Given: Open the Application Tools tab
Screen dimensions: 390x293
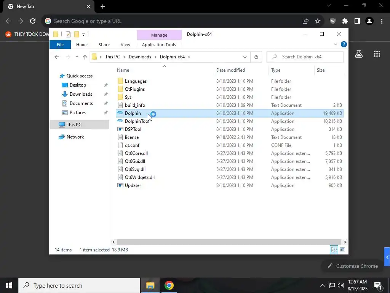Looking at the screenshot, I should coord(159,45).
